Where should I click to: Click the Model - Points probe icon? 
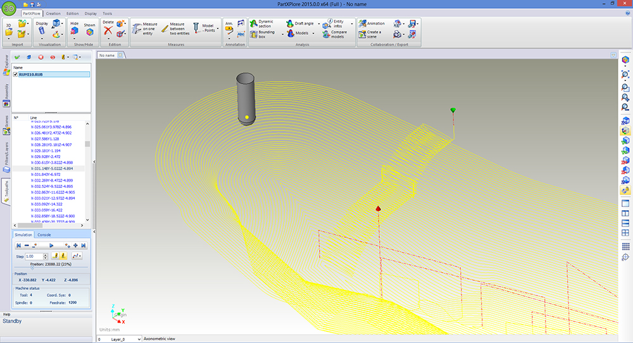(x=196, y=28)
